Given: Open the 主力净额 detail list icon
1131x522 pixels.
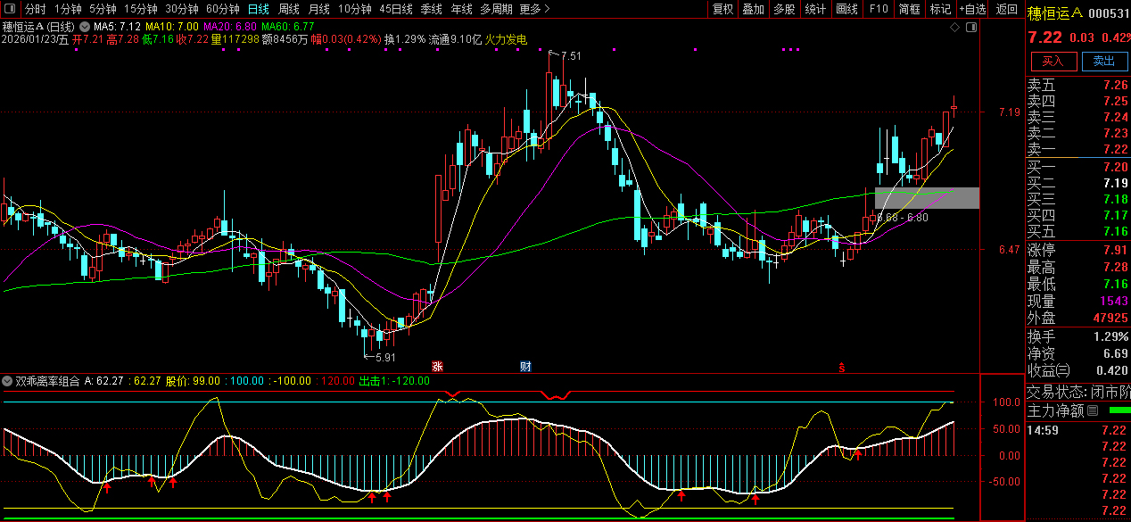Looking at the screenshot, I should coord(1093,410).
